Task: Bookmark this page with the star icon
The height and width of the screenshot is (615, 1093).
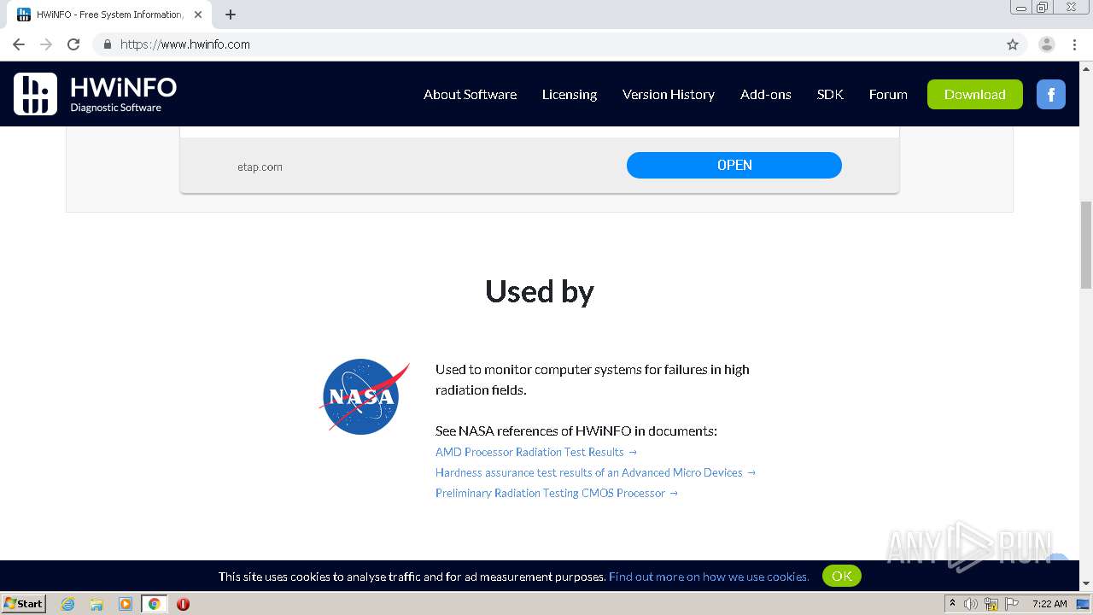Action: point(1013,44)
